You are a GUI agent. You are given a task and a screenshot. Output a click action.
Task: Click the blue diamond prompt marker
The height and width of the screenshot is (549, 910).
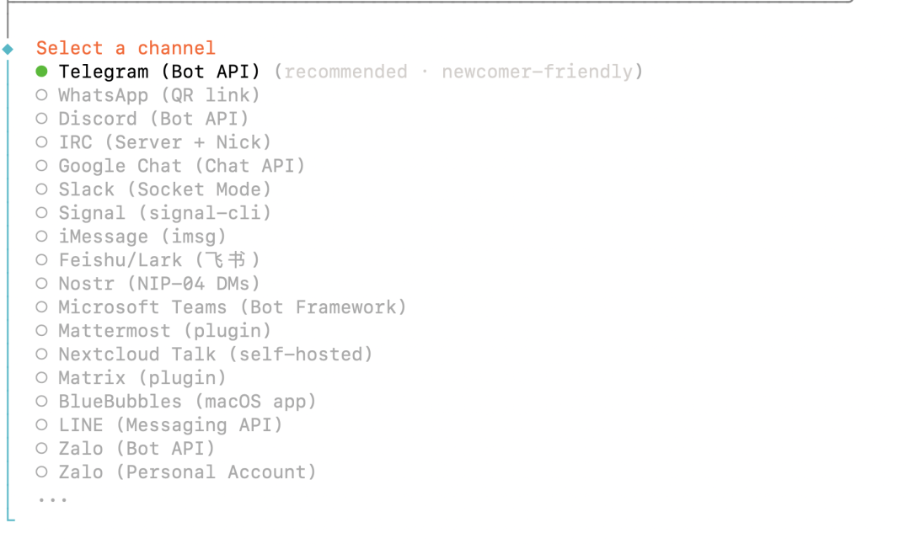point(8,49)
